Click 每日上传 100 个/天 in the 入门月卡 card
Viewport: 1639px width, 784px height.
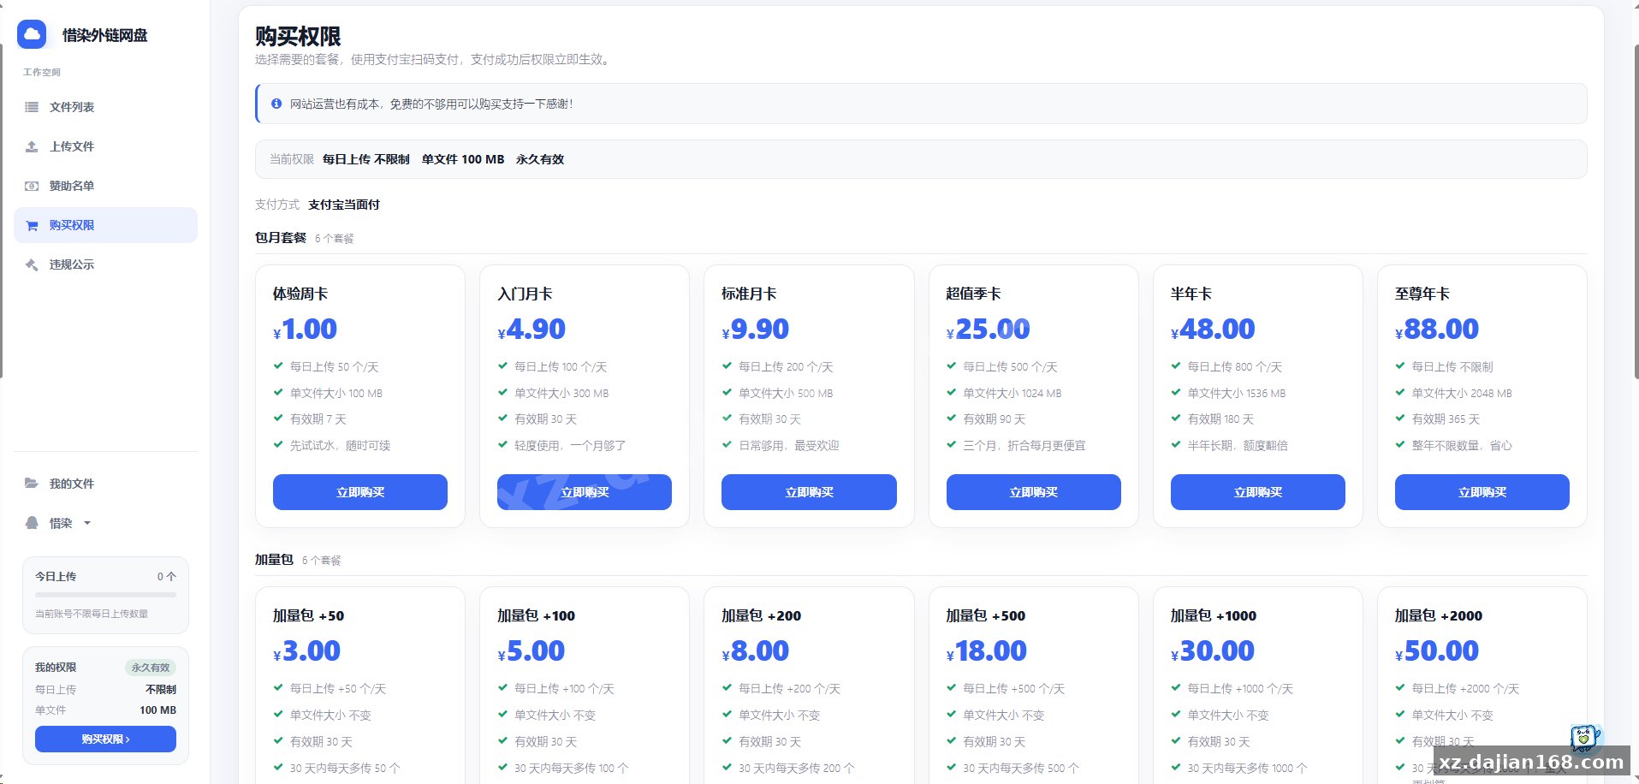(561, 367)
